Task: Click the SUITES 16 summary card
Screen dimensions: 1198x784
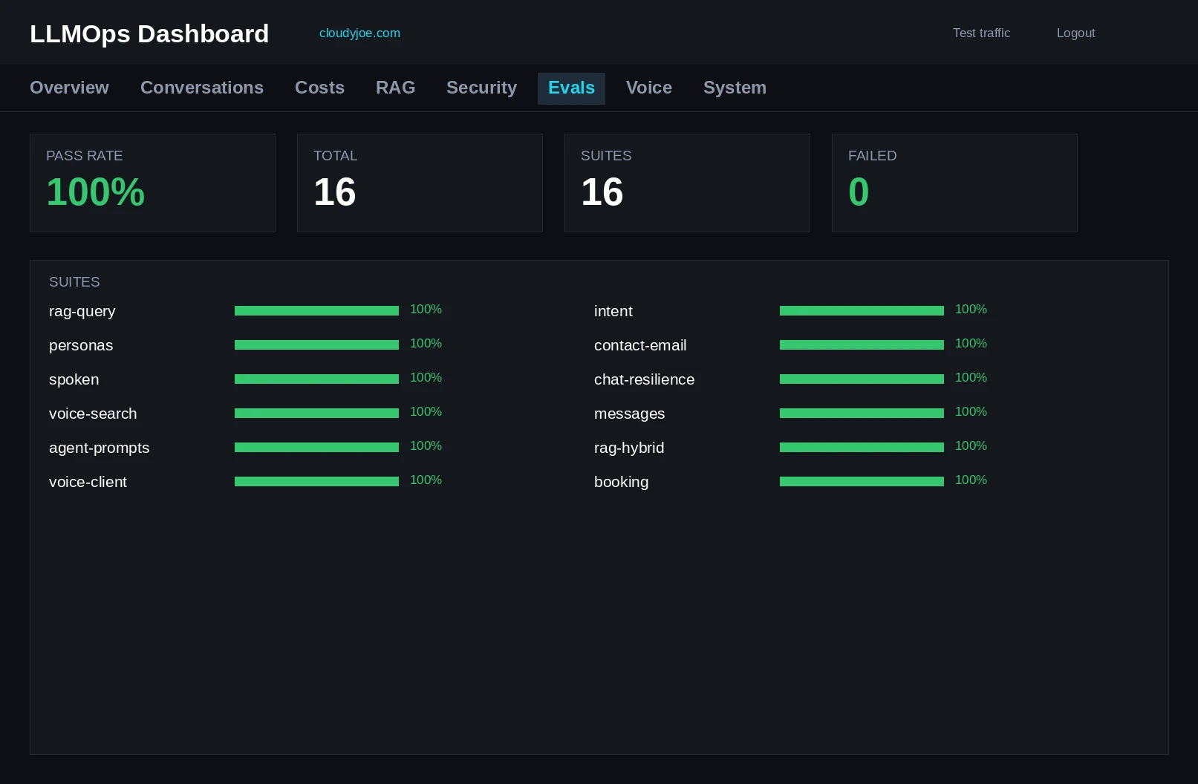Action: (x=687, y=183)
